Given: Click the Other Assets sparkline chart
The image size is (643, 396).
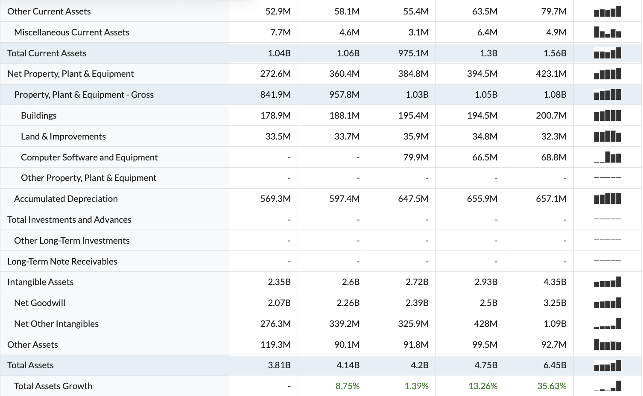Looking at the screenshot, I should 608,345.
